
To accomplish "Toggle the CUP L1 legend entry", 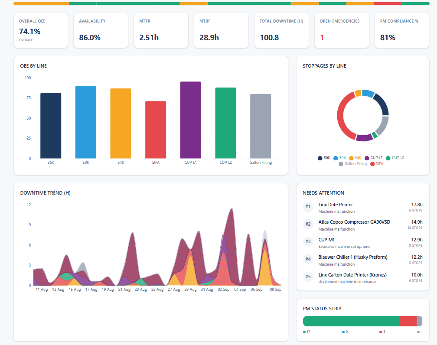I will (373, 158).
